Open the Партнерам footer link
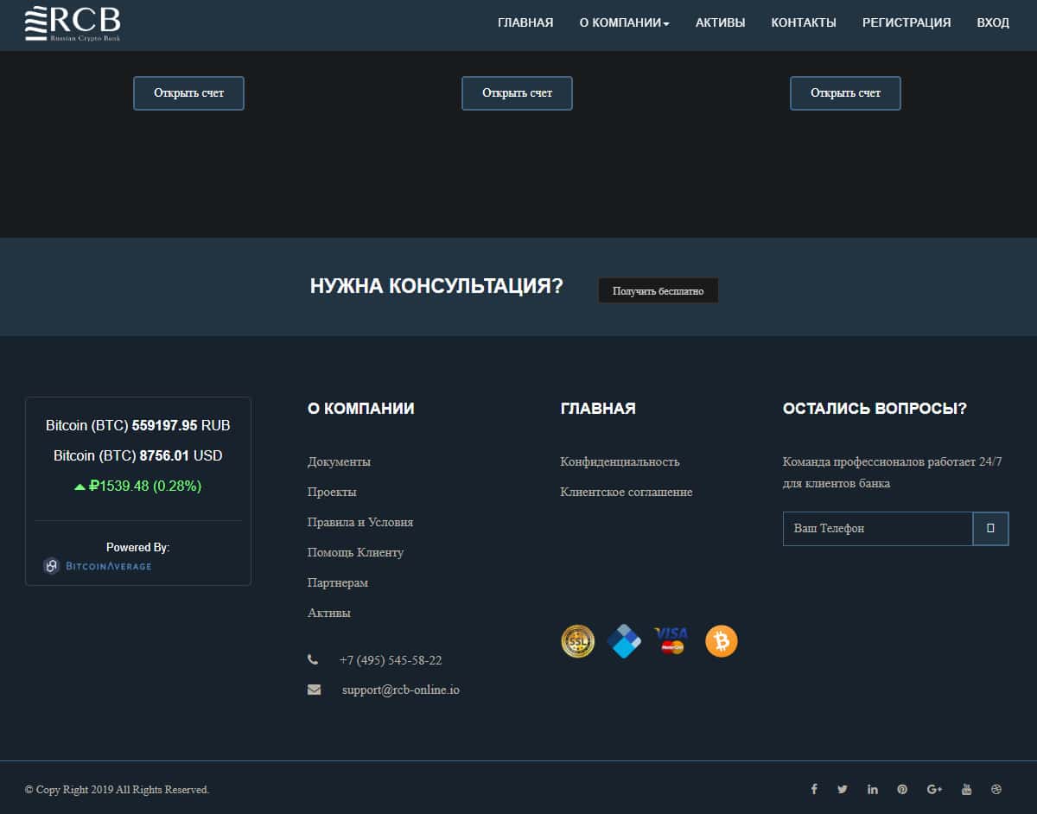1037x814 pixels. (x=338, y=583)
